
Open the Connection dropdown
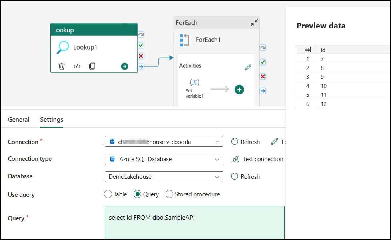click(x=164, y=142)
